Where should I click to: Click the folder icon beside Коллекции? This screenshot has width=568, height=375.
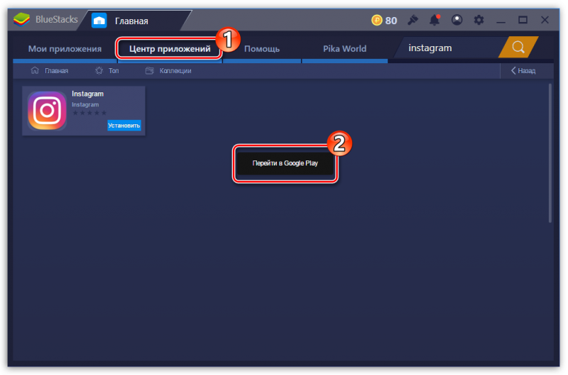[150, 70]
